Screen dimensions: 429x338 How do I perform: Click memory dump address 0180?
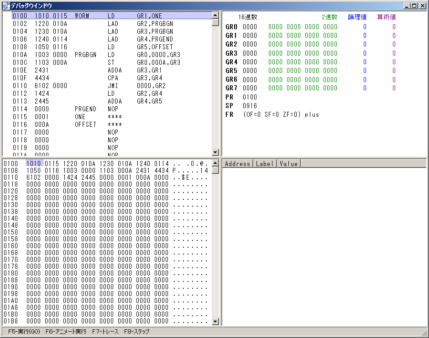(10, 273)
